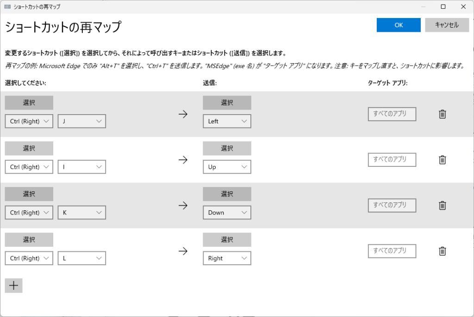Open the modifier dropdown in the K row
The height and width of the screenshot is (317, 474).
29,213
